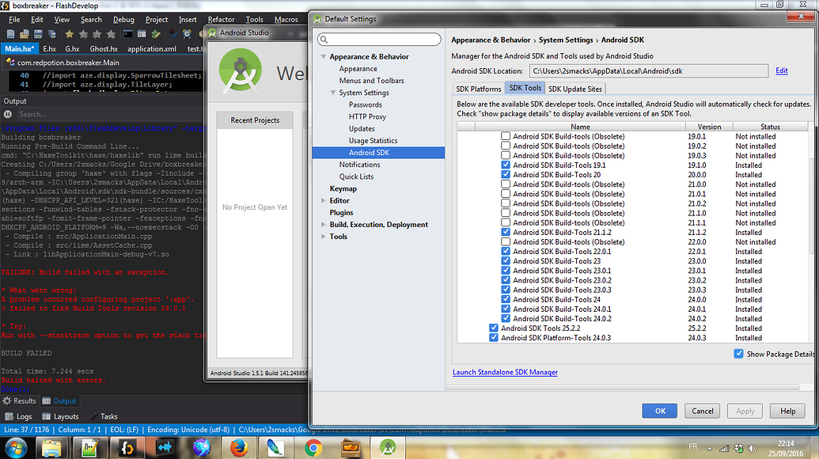
Task: Open application.xml editor tab
Action: 152,48
